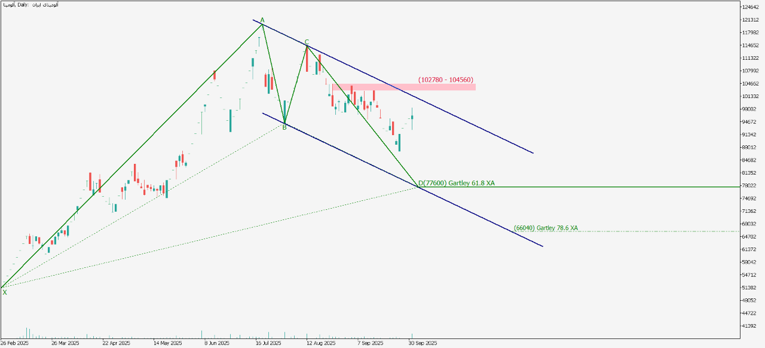
Task: Select the X label at the pattern origin
Action: coord(5,292)
